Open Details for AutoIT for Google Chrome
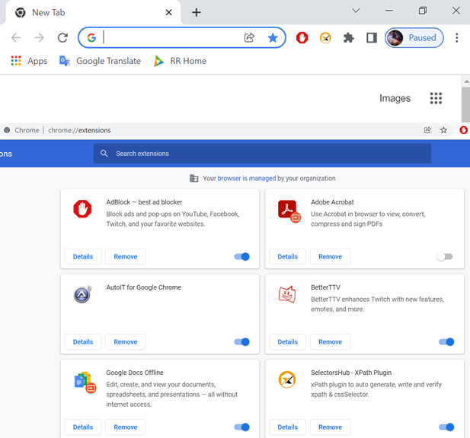Screen dimensions: 470x438 [x=83, y=341]
